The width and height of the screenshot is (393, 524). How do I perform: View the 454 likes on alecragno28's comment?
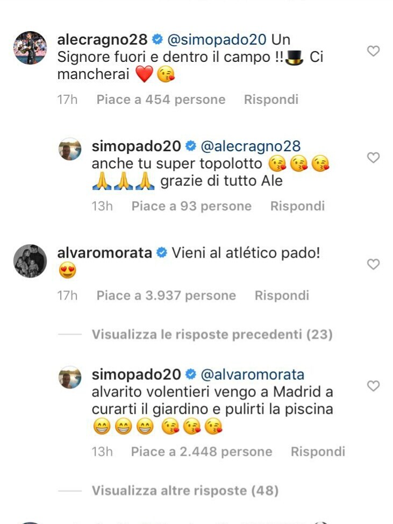click(161, 100)
